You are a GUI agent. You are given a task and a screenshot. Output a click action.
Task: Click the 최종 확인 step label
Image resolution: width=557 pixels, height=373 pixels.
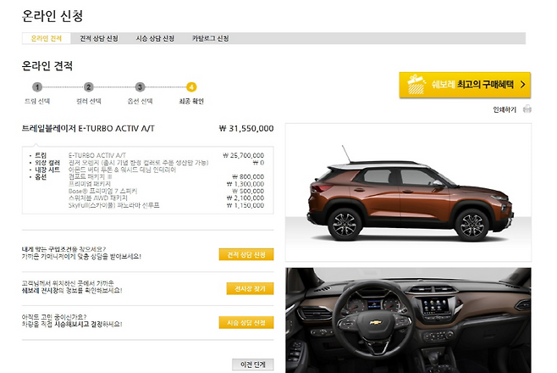pyautogui.click(x=191, y=102)
